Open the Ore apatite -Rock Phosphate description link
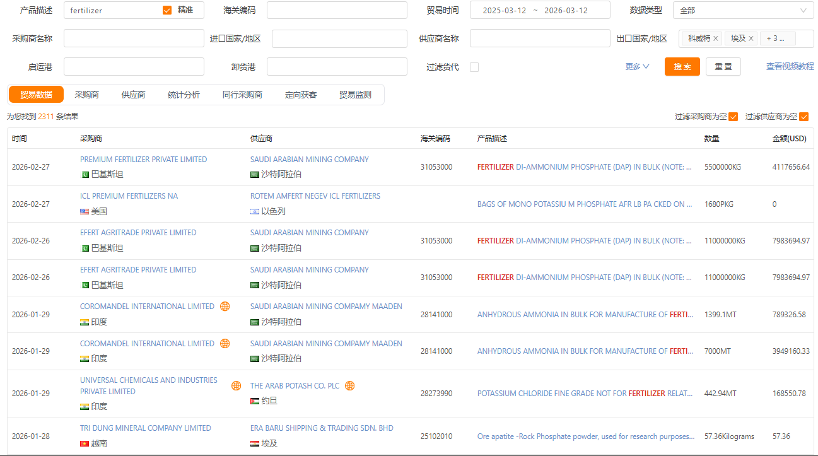This screenshot has width=818, height=456. click(586, 436)
